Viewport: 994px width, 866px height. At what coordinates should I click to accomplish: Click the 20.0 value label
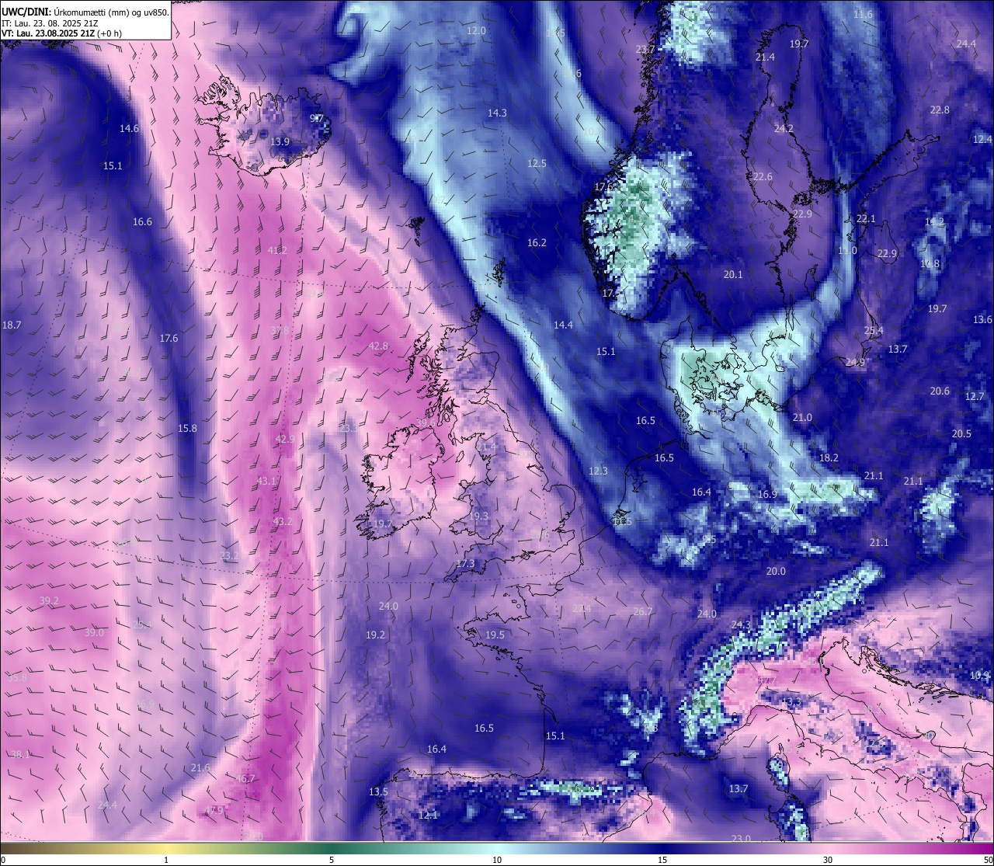coord(776,571)
